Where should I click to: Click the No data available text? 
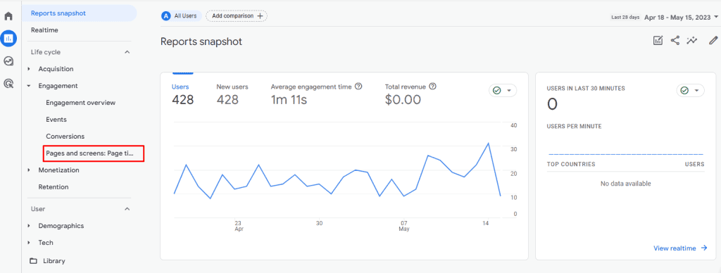(x=625, y=184)
